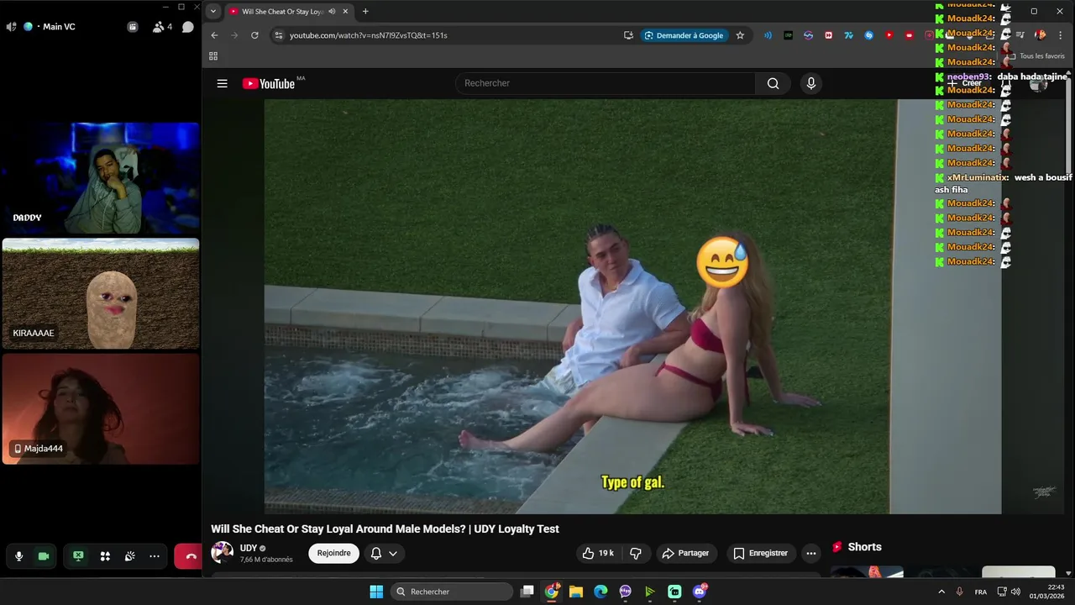Screen dimensions: 1075x605
Task: Mute the tab via its speaker icon
Action: point(332,12)
